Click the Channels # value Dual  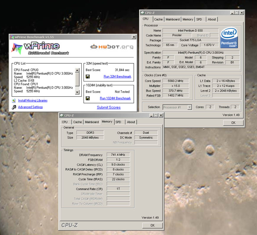pos(146,133)
